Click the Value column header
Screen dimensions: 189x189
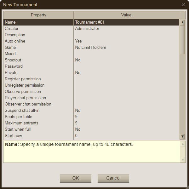pyautogui.click(x=126, y=15)
